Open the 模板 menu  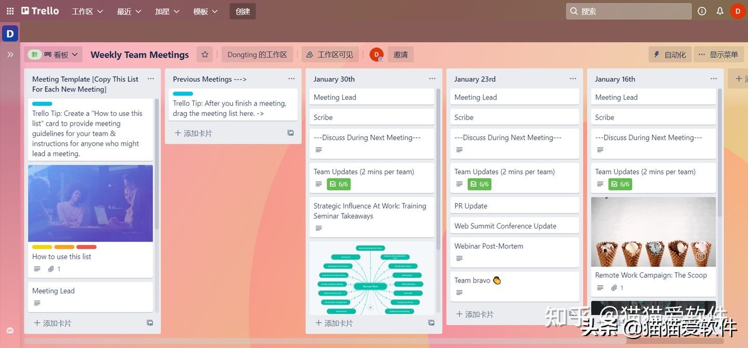pyautogui.click(x=205, y=11)
